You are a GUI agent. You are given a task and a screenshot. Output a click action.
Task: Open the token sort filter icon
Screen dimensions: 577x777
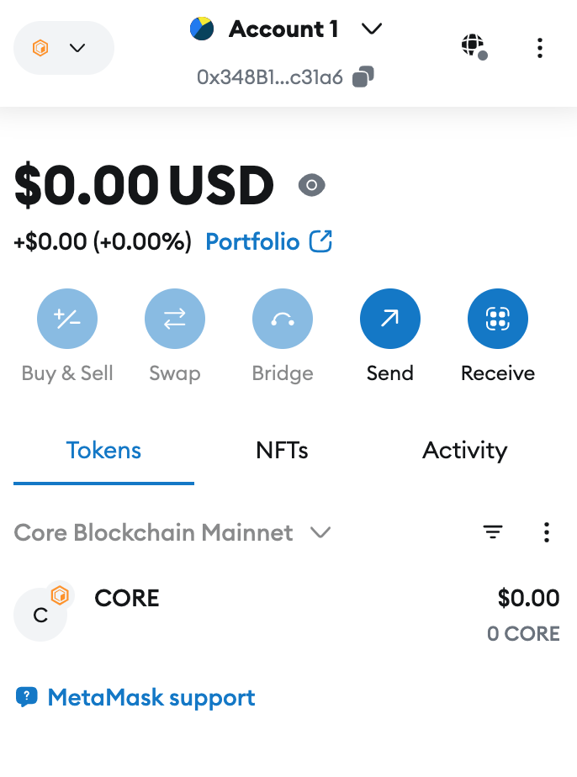point(493,532)
